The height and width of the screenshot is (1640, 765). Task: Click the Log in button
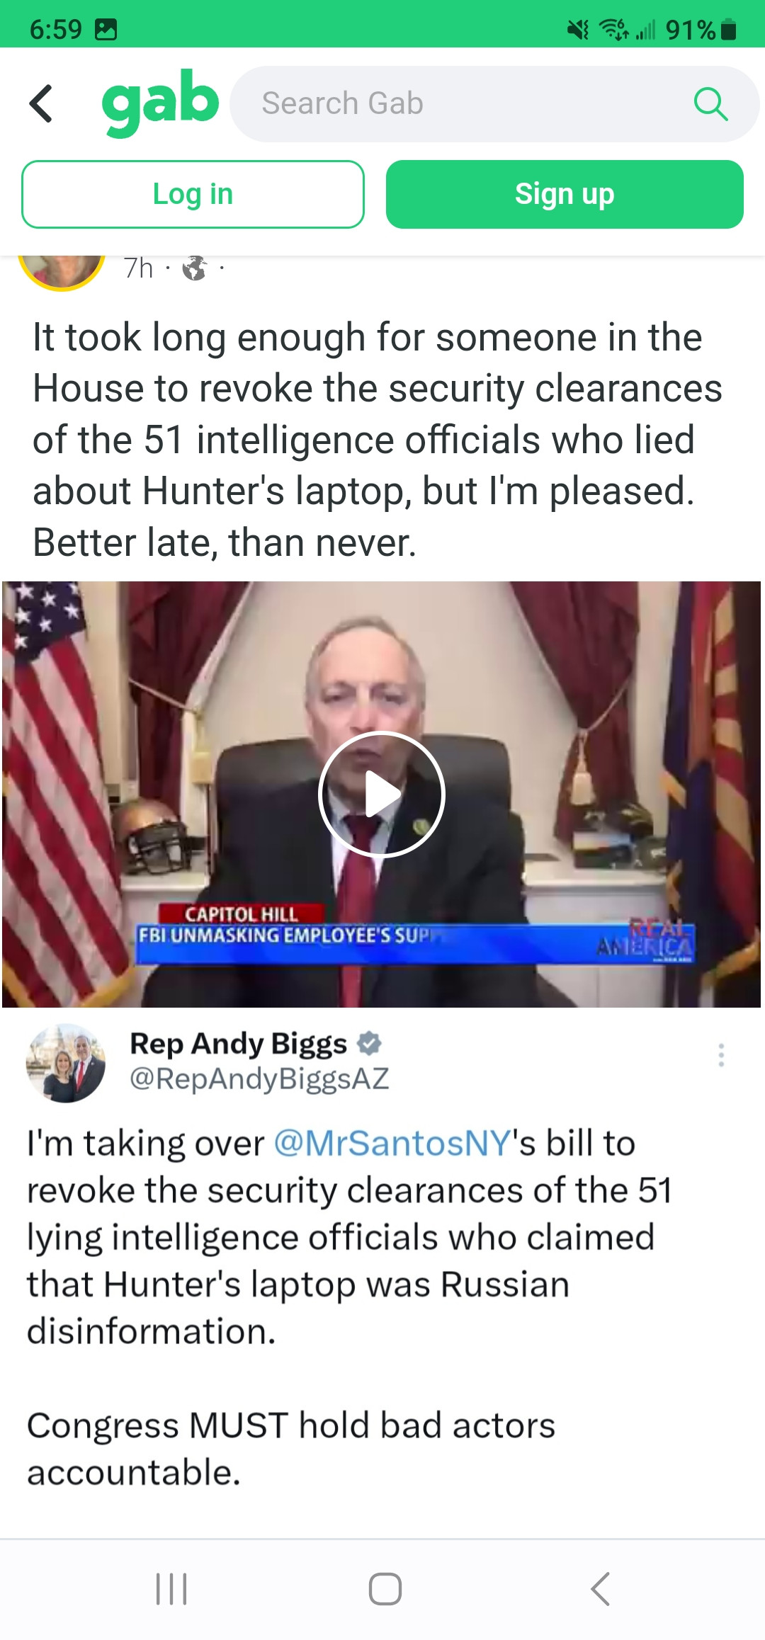pyautogui.click(x=193, y=194)
